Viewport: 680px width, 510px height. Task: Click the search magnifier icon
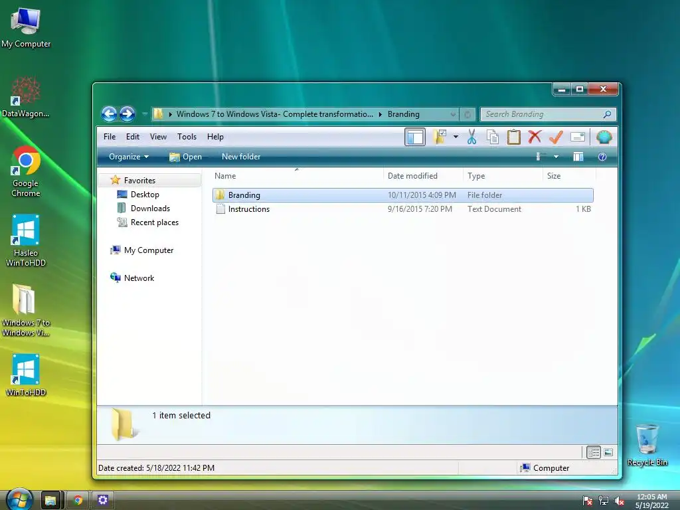coord(607,114)
